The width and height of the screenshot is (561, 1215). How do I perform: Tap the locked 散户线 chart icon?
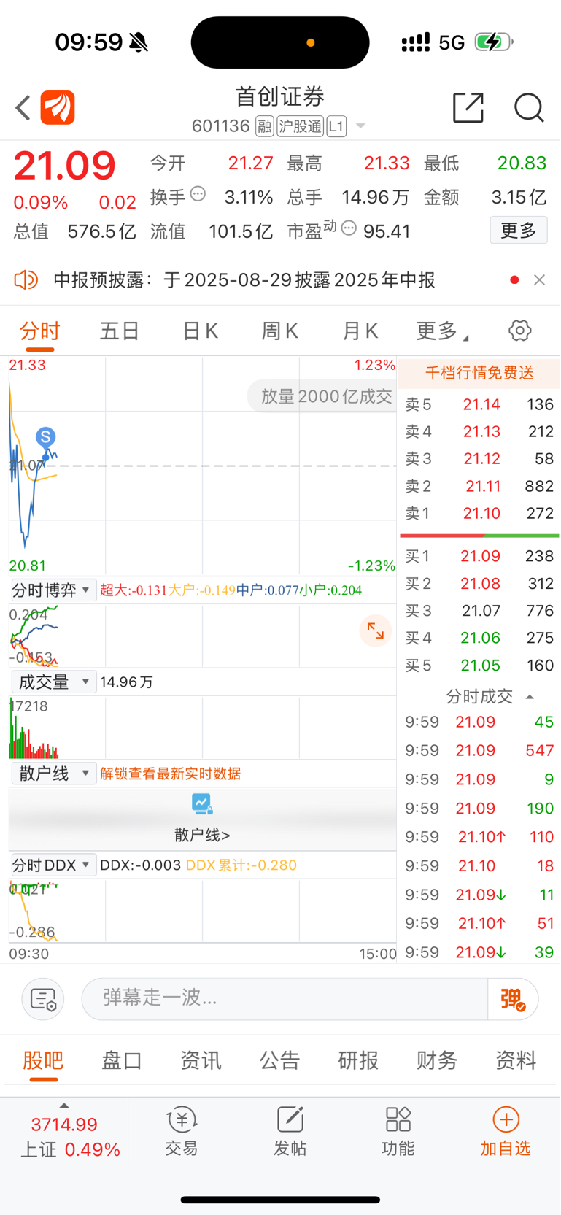click(202, 804)
